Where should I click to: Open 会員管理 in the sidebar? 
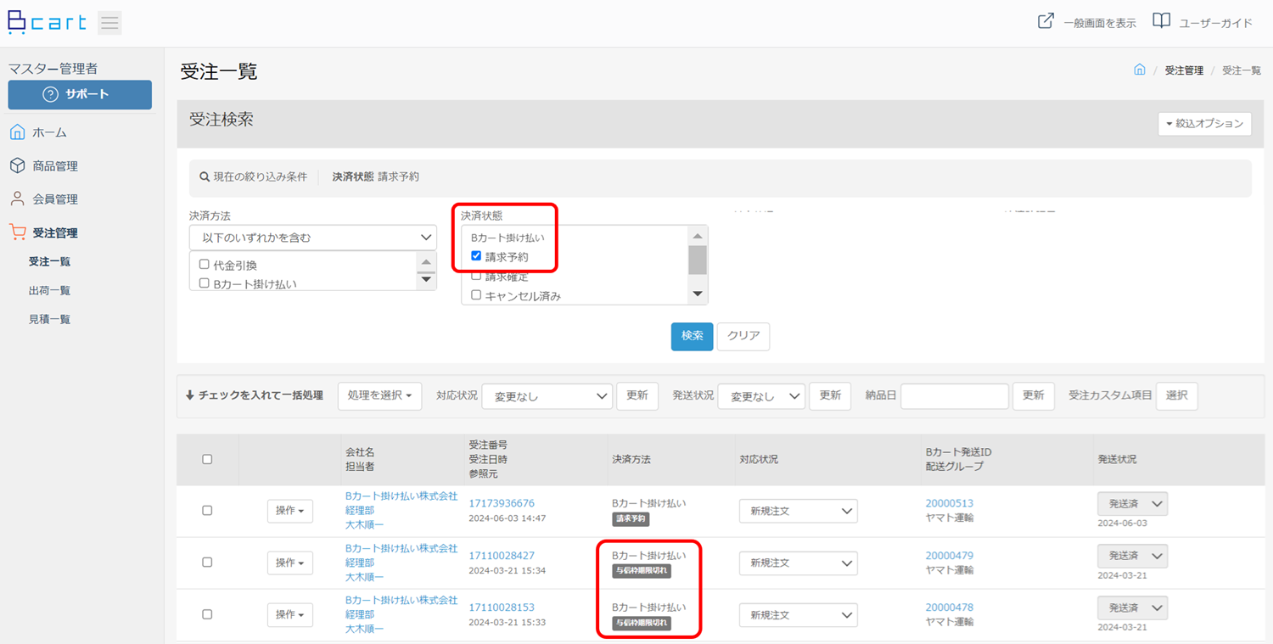tap(55, 199)
